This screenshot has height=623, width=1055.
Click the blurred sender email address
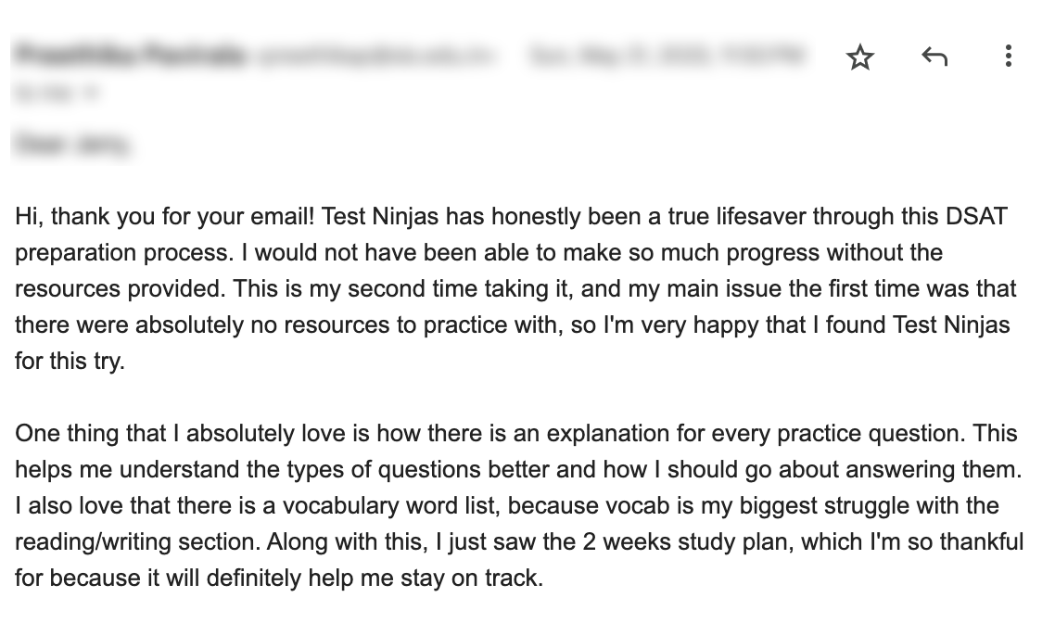[x=375, y=56]
